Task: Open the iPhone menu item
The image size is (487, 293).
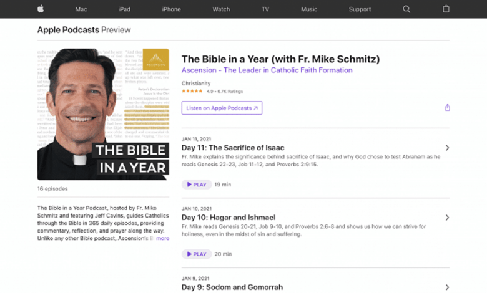Action: click(x=171, y=9)
